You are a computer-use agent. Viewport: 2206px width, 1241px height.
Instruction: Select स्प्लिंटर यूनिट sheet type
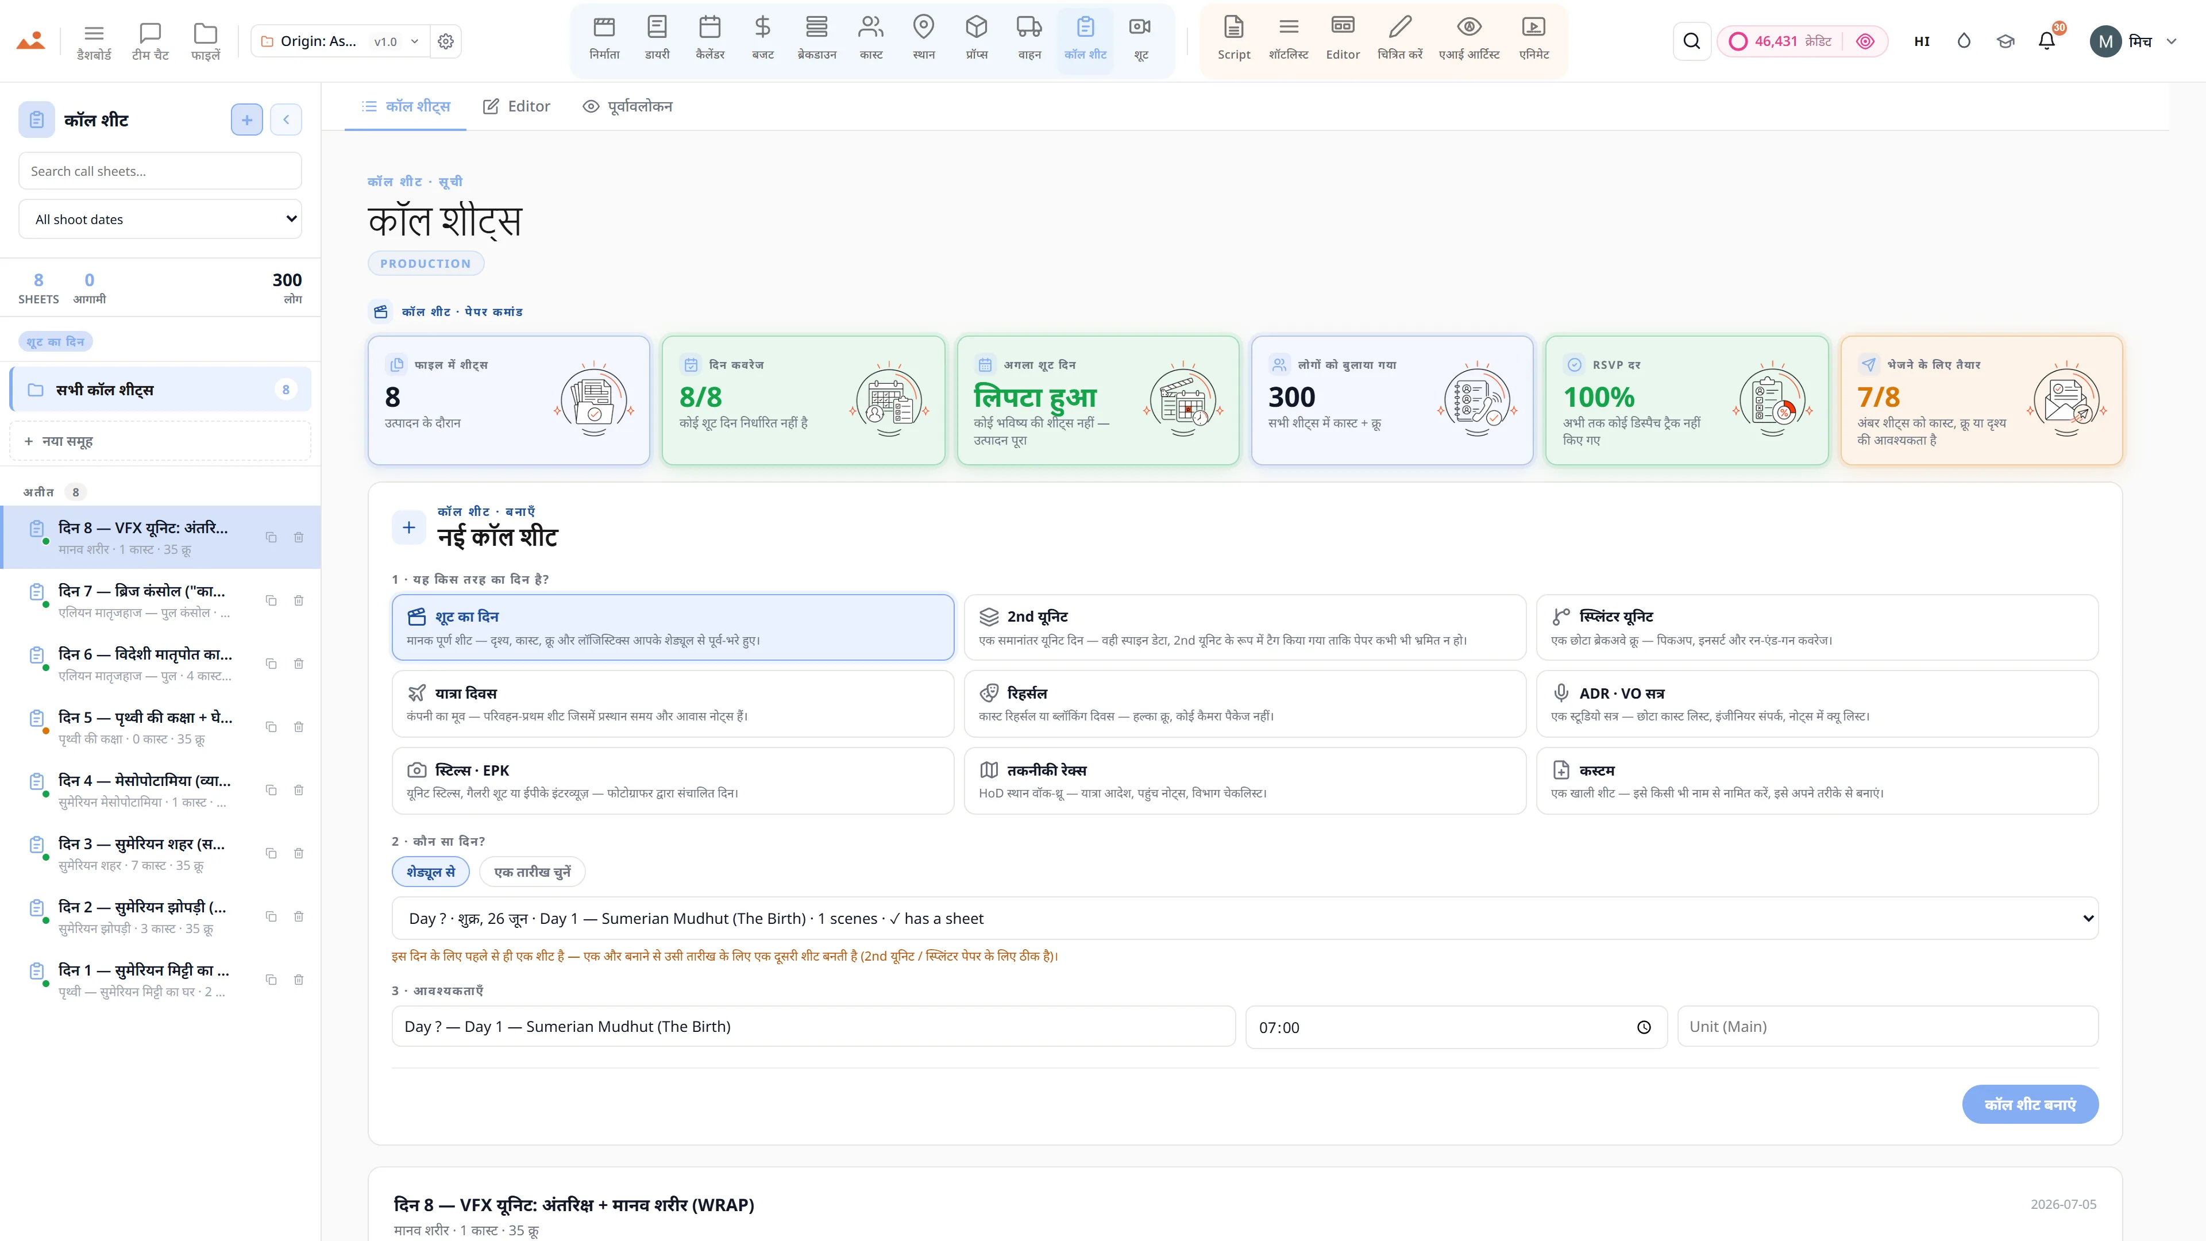[x=1817, y=627]
